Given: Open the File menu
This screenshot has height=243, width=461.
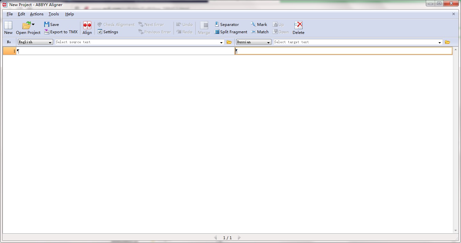Looking at the screenshot, I should pos(10,14).
